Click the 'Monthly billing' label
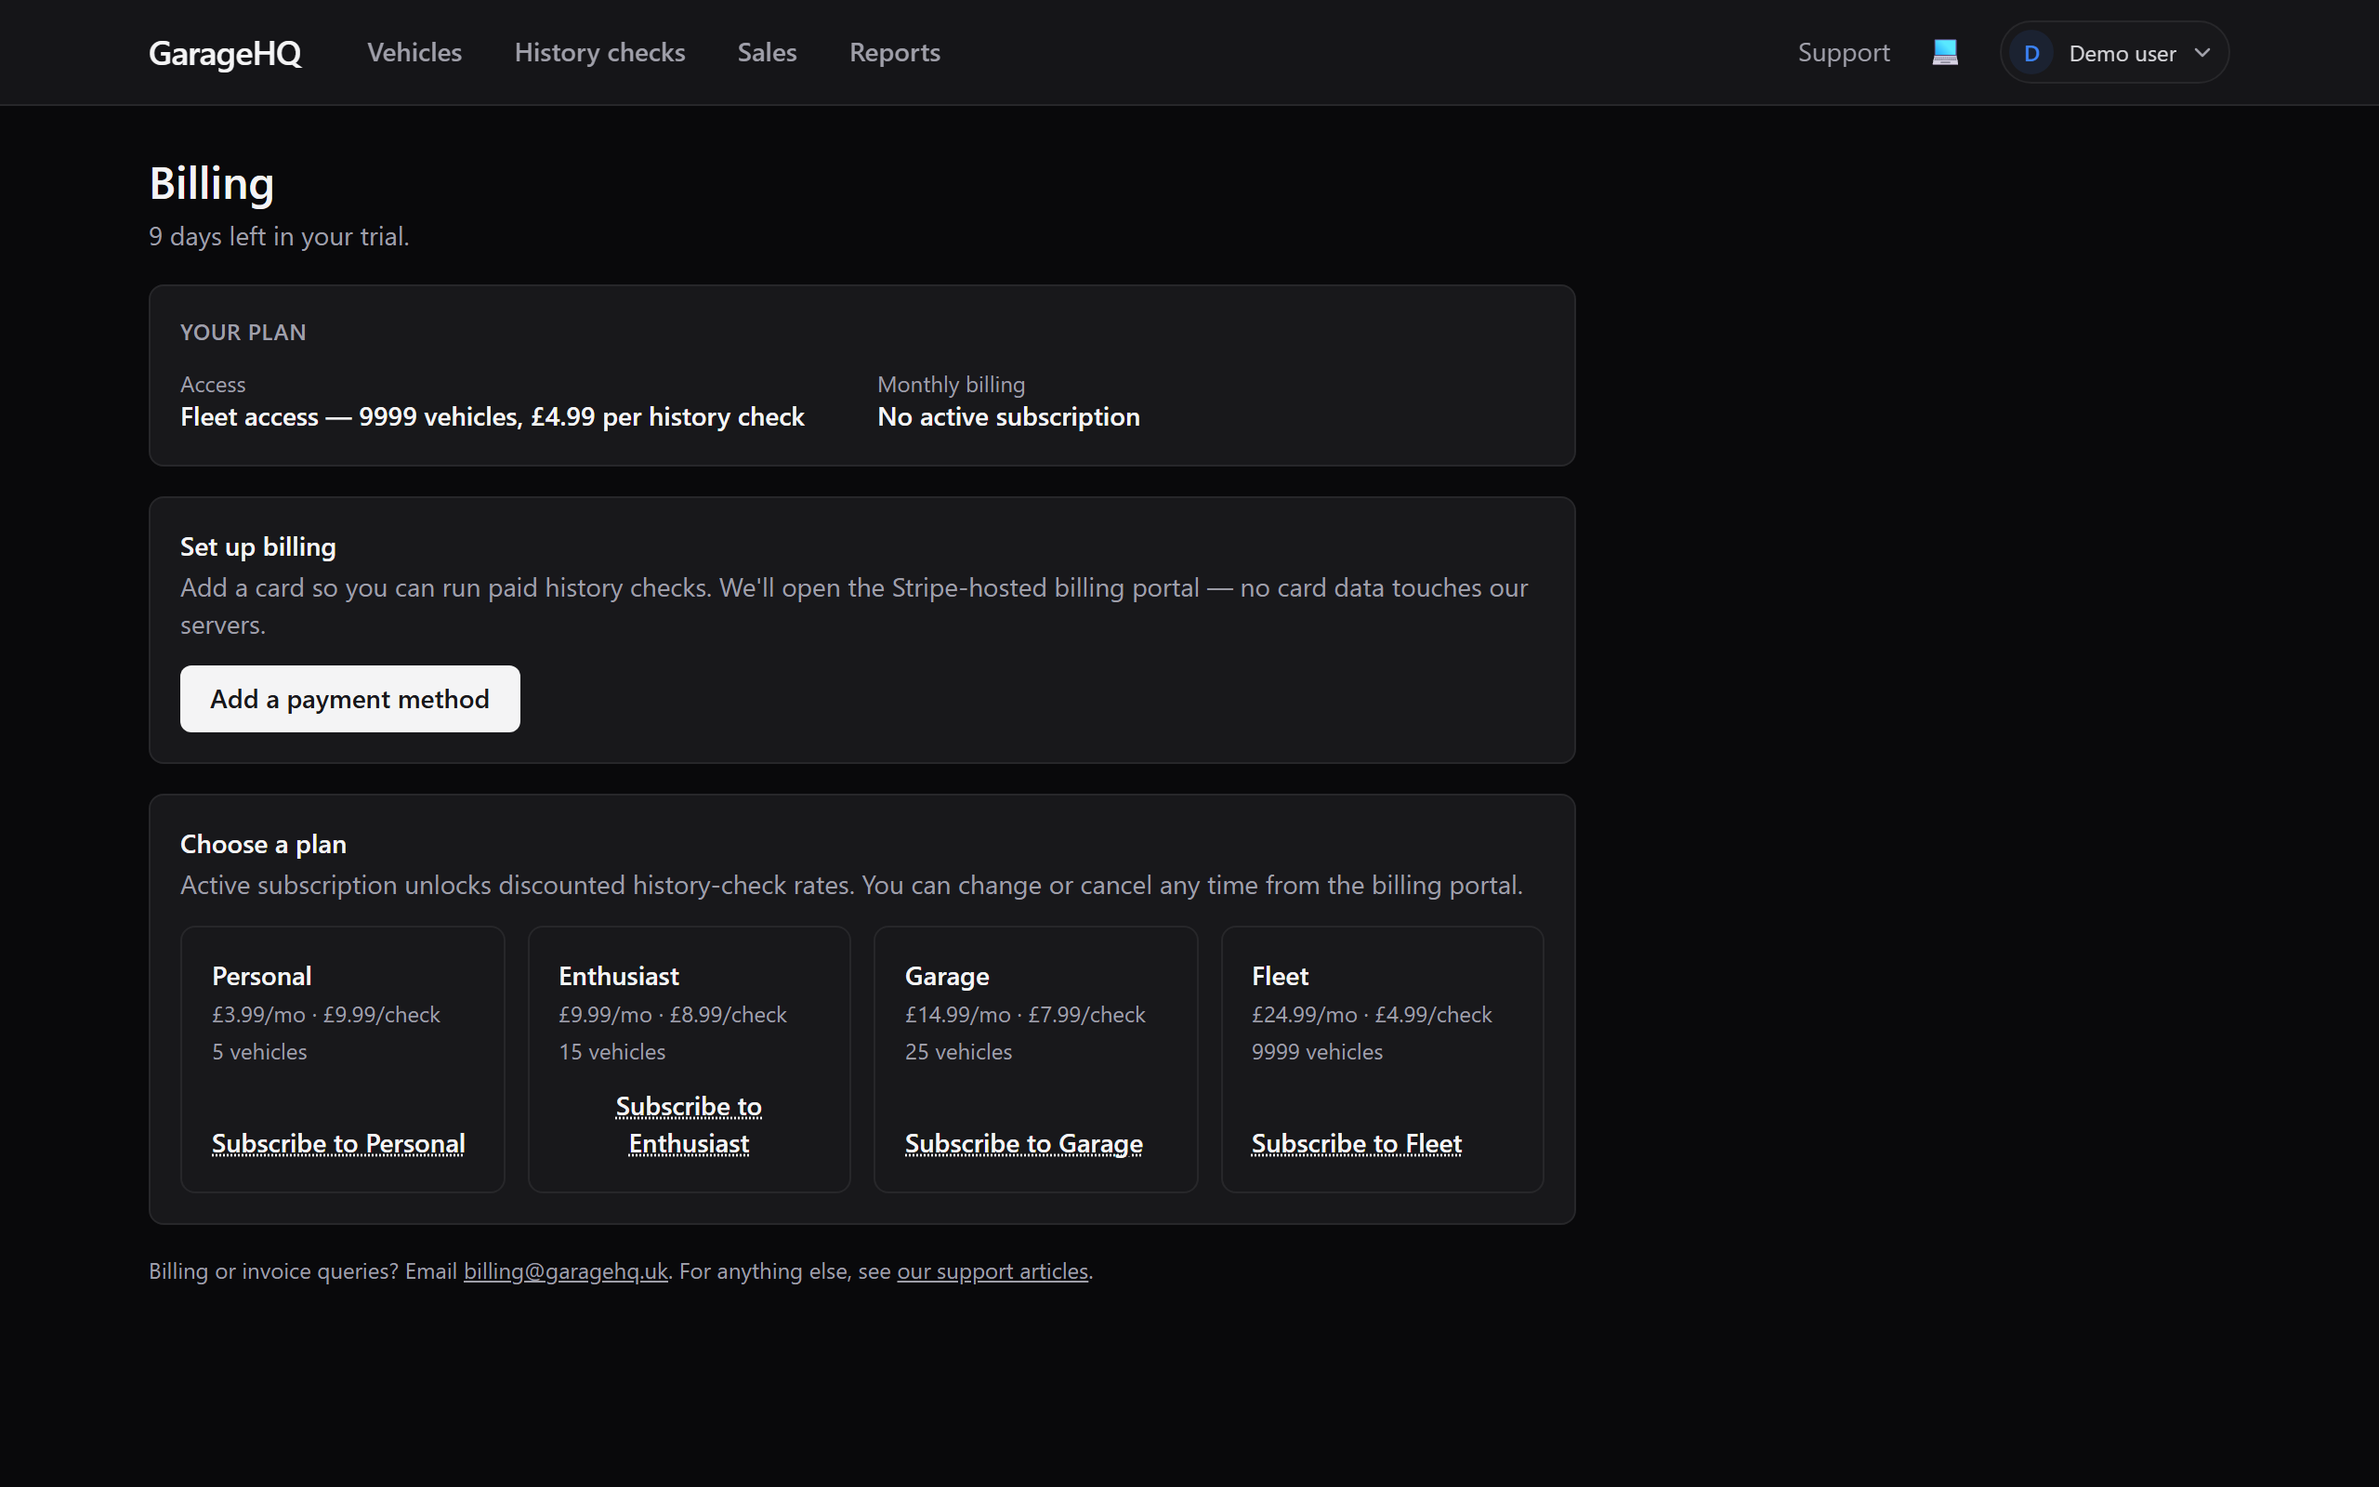2379x1487 pixels. (951, 385)
